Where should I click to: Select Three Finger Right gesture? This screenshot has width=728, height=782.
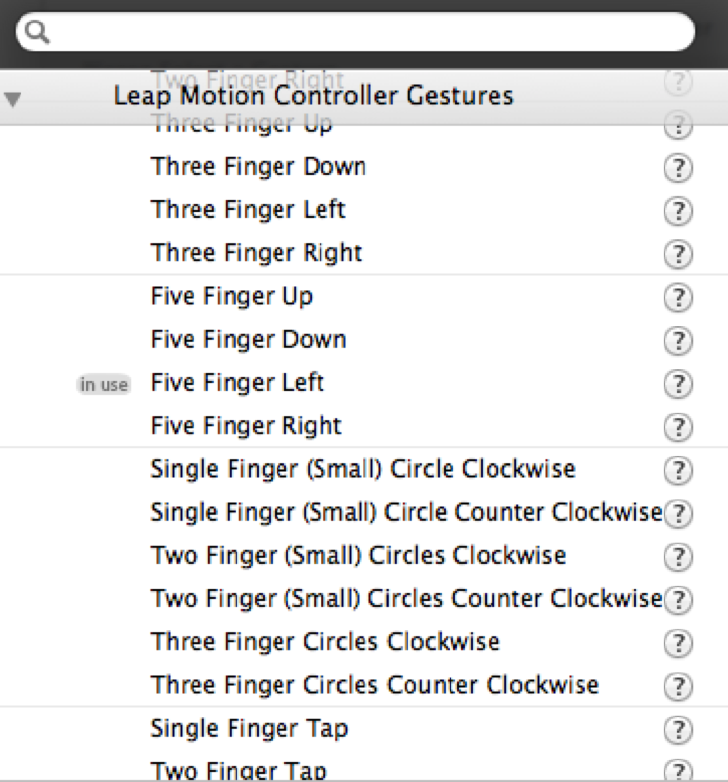click(x=256, y=253)
